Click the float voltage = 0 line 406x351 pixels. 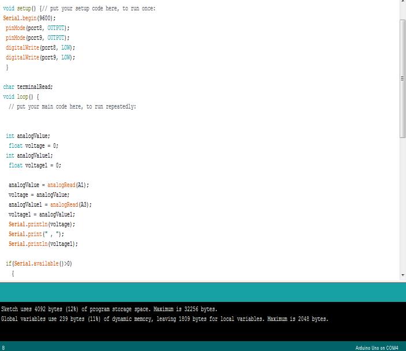coord(33,145)
